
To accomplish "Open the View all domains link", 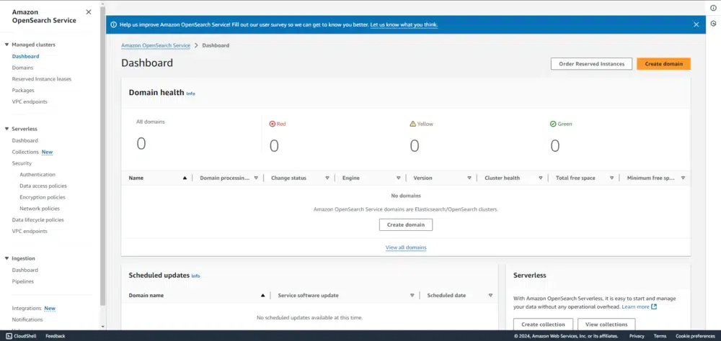I will pyautogui.click(x=405, y=247).
